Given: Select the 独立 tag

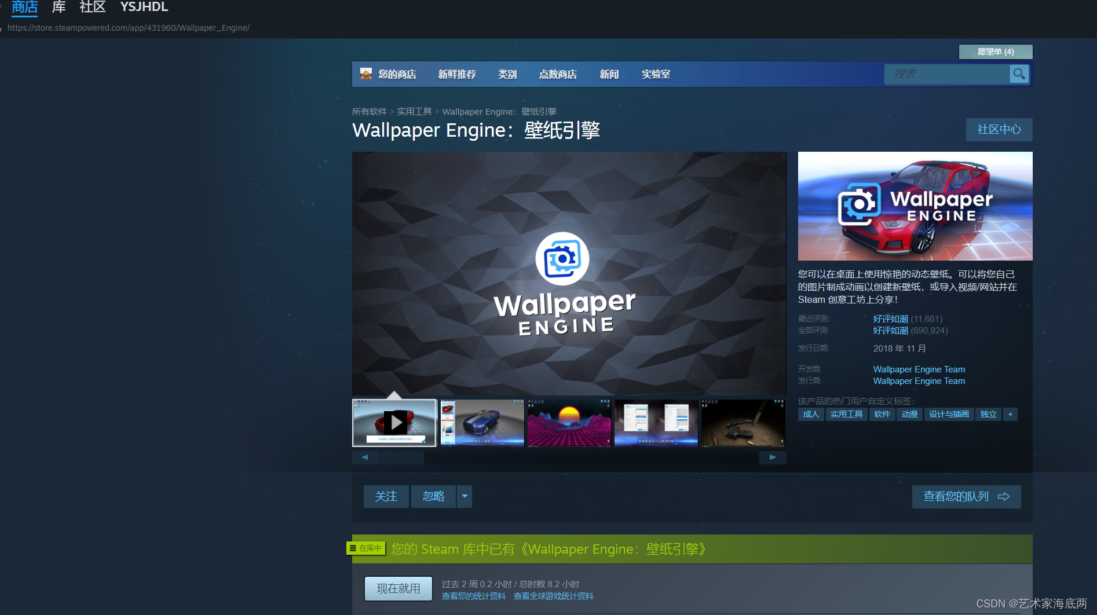Looking at the screenshot, I should 989,414.
